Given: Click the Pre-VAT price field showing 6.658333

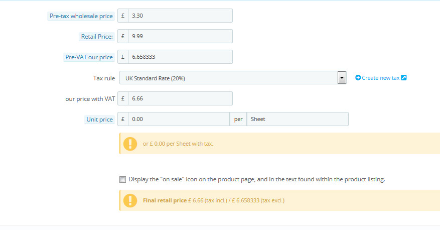Looking at the screenshot, I should (x=180, y=57).
